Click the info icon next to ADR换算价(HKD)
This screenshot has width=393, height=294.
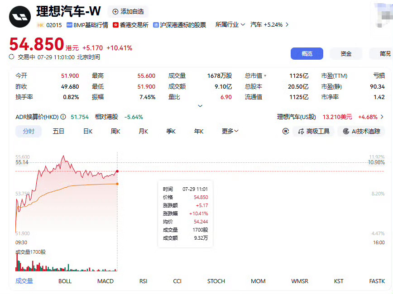tap(63, 117)
